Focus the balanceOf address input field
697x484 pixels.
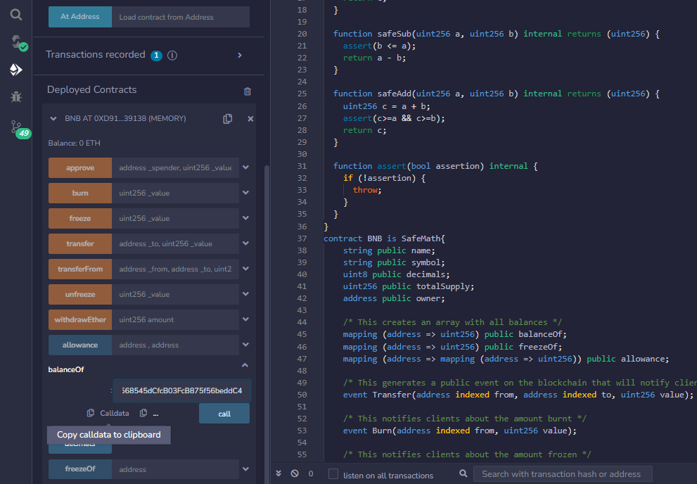pos(181,390)
